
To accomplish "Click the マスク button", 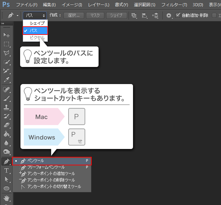I will (x=95, y=15).
